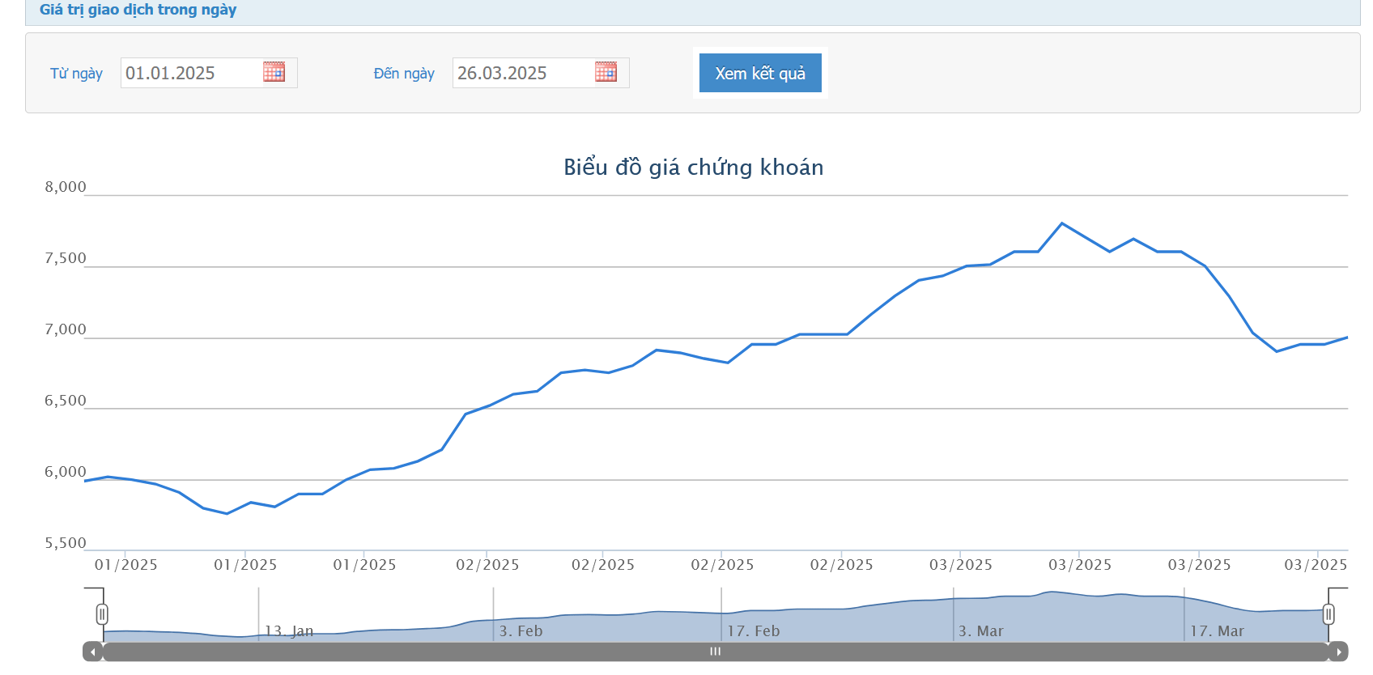Viewport: 1373px width, 675px height.
Task: Focus the Từ ngày date field
Action: click(190, 73)
